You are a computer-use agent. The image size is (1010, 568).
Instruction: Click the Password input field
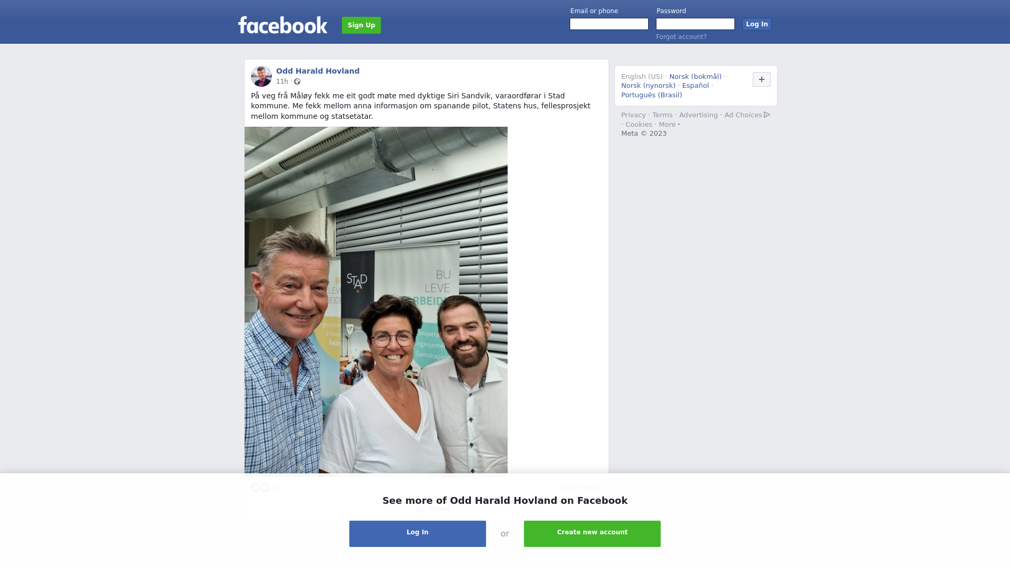[695, 24]
